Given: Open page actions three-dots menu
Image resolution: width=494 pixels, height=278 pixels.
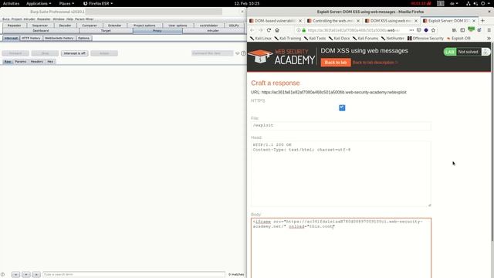Looking at the screenshot, I should coord(411,30).
